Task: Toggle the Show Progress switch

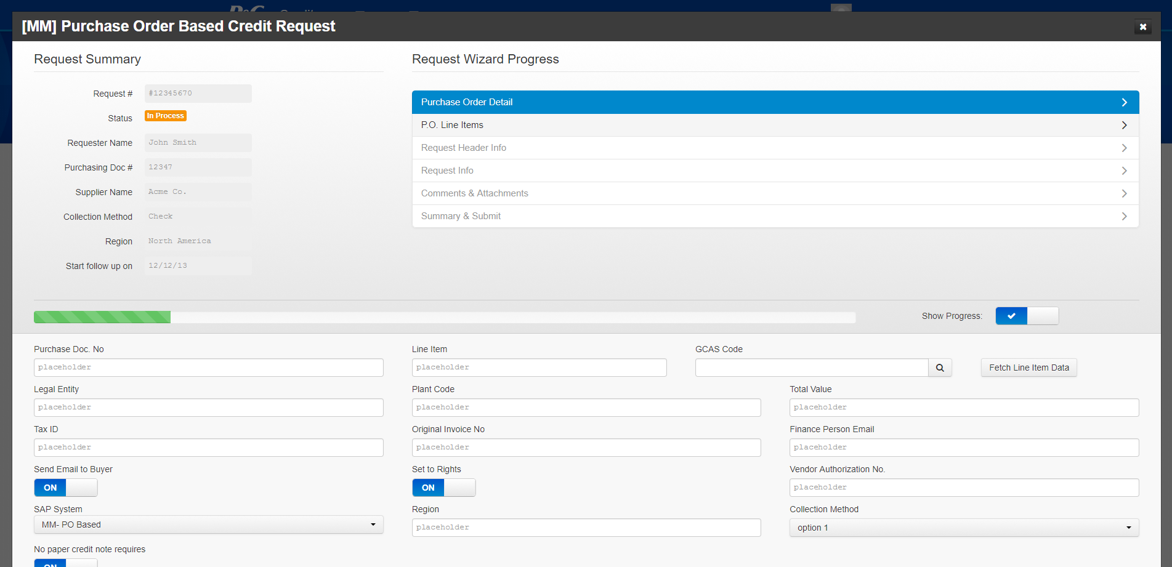Action: tap(1027, 316)
